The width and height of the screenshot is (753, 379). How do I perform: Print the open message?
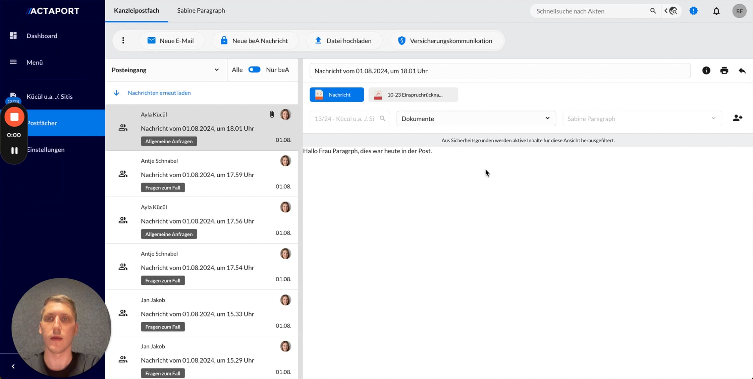tap(724, 71)
